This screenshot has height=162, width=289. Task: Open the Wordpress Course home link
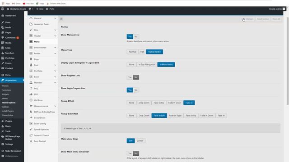coord(16,9)
